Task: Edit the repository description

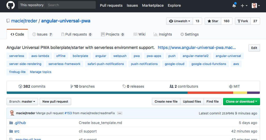Action: click(254, 48)
